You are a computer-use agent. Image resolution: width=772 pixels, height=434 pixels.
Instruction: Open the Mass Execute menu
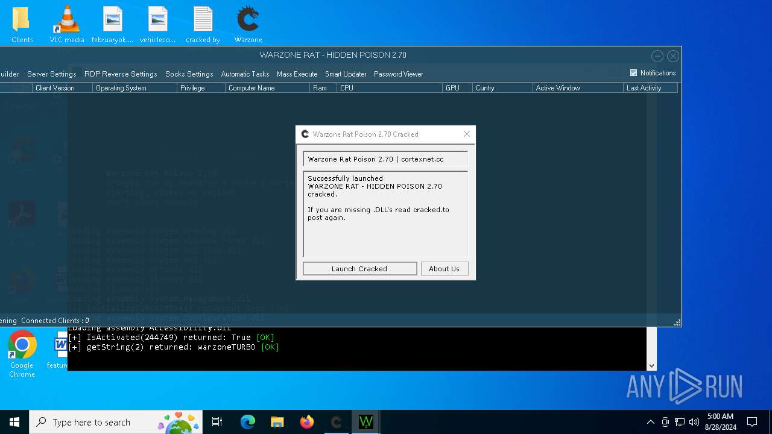click(x=297, y=74)
